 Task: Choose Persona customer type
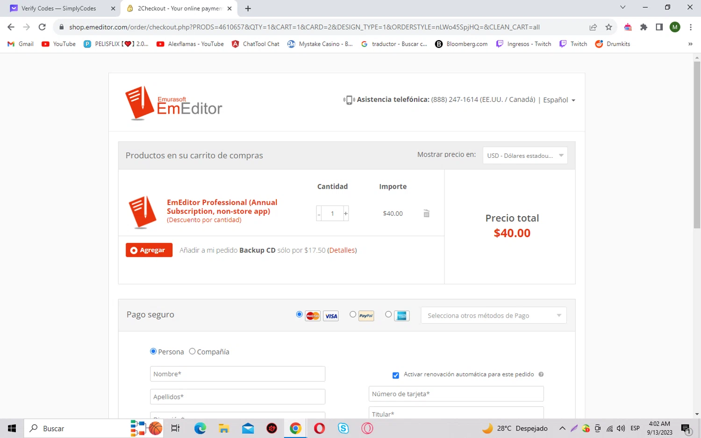(x=153, y=351)
